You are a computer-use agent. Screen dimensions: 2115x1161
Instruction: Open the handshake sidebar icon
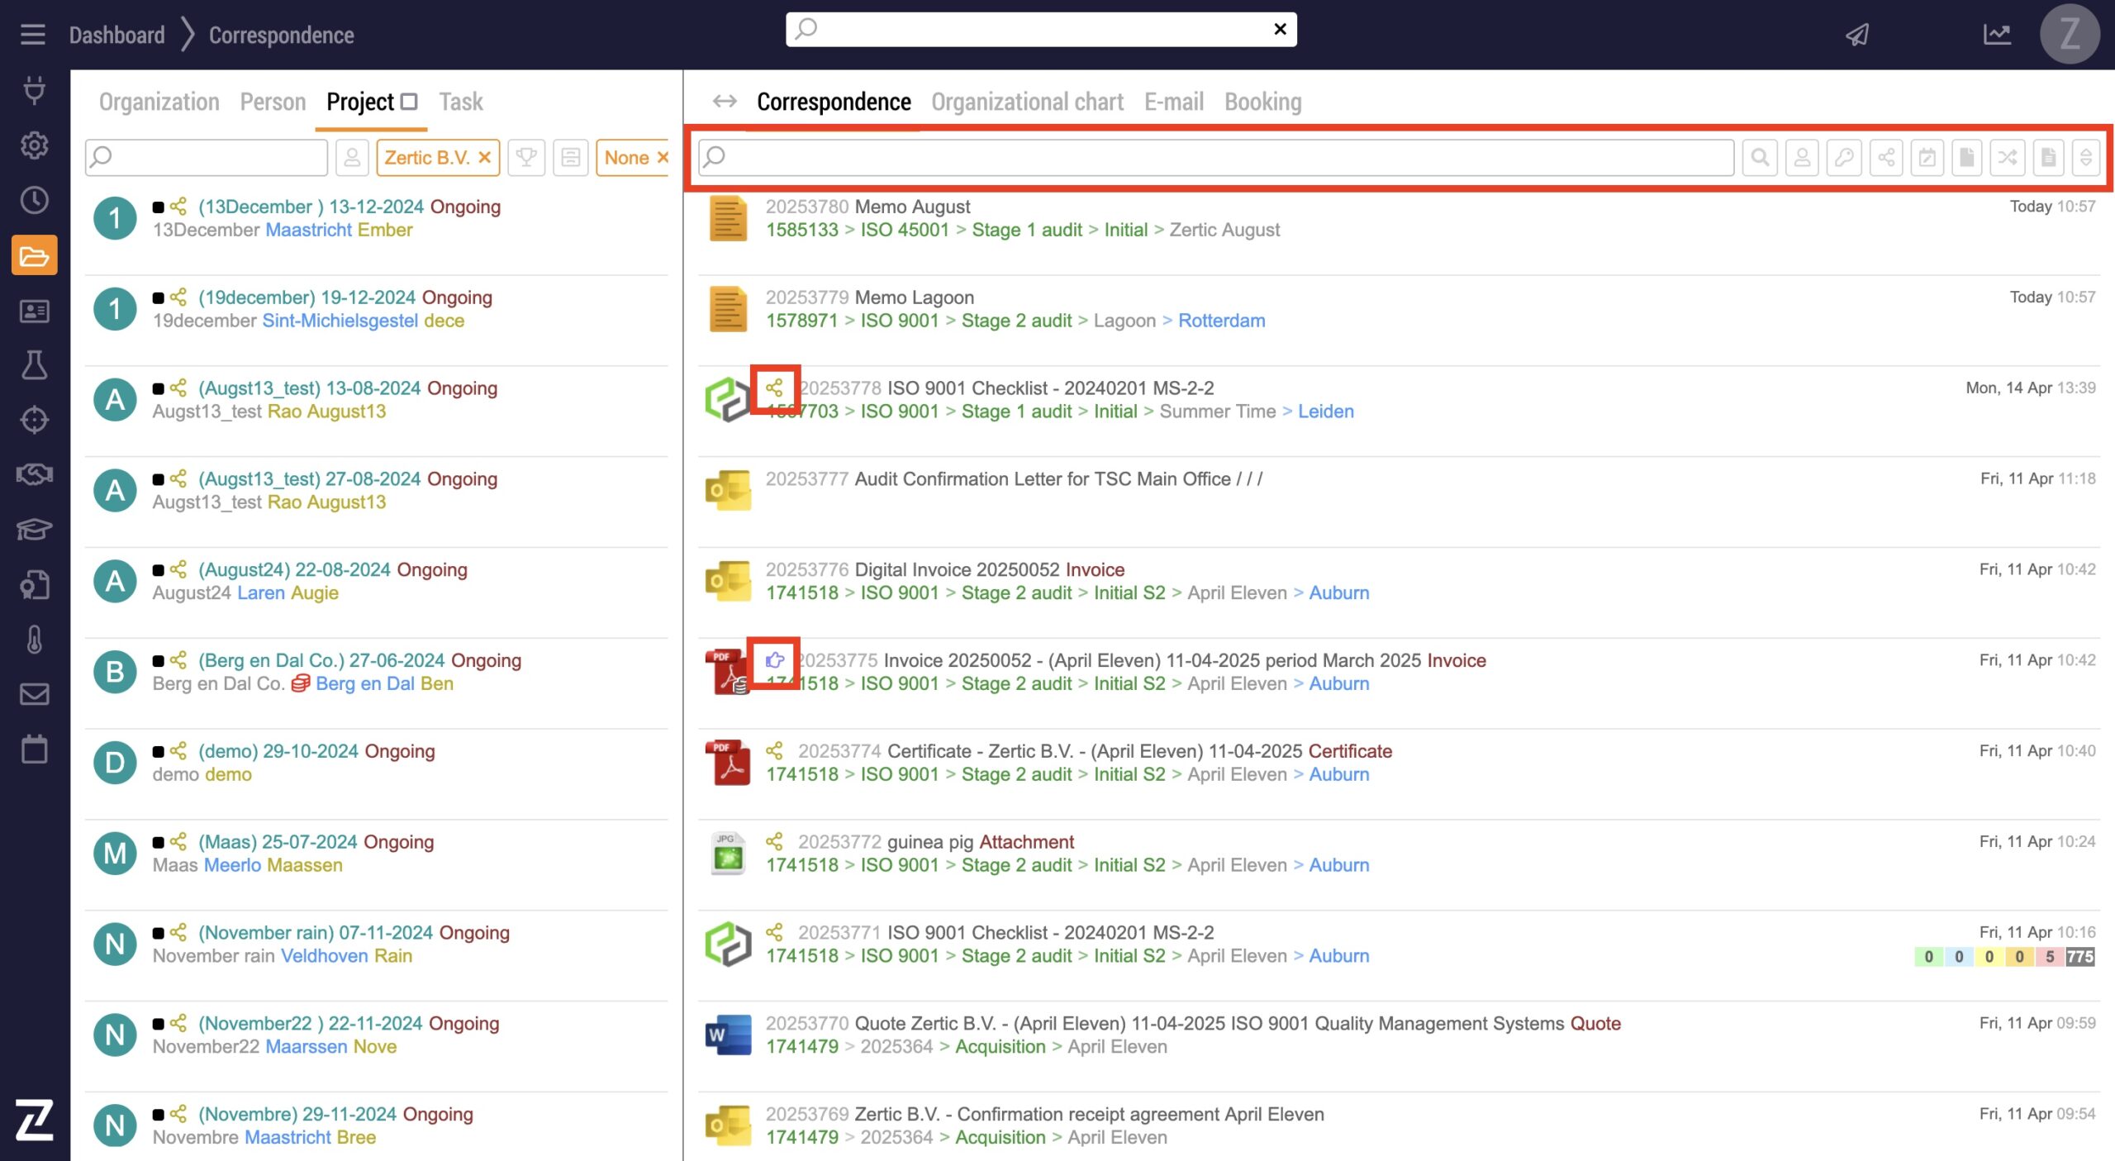coord(34,474)
